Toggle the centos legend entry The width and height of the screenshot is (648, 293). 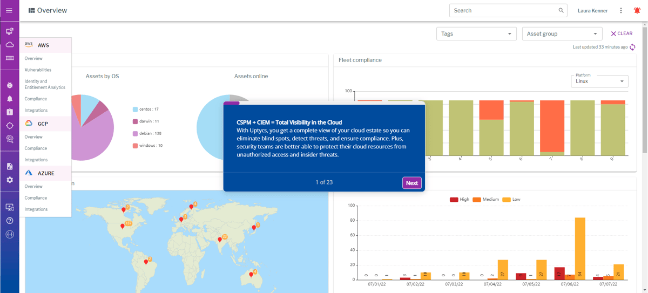pyautogui.click(x=145, y=109)
